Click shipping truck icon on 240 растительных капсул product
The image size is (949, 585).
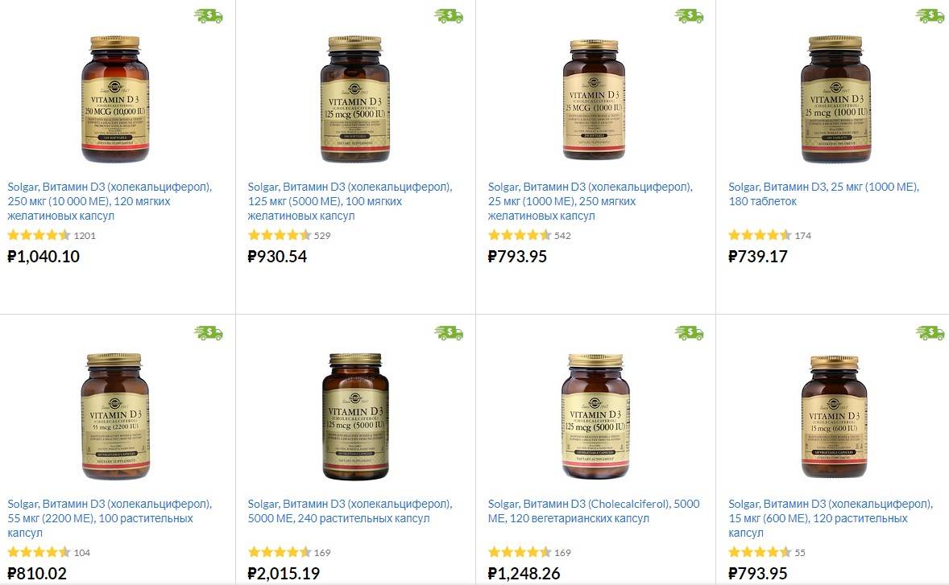[449, 333]
